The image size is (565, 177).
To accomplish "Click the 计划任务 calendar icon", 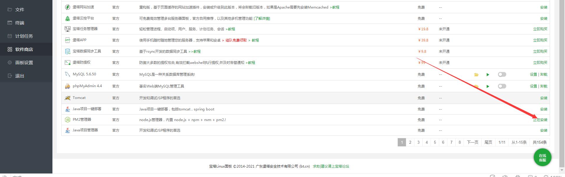I will pos(10,36).
